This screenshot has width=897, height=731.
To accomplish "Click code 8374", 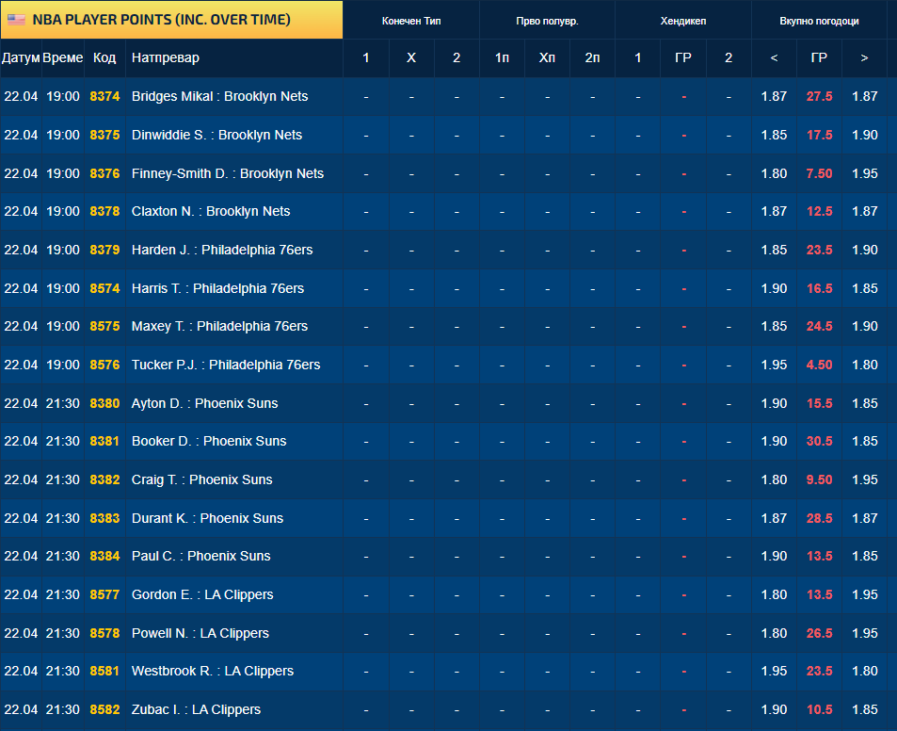I will coord(104,96).
